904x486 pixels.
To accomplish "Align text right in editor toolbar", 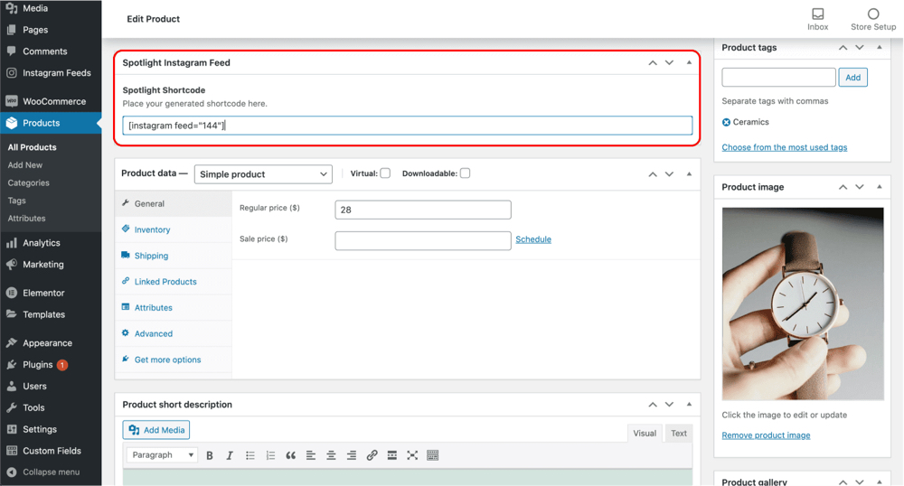I will [351, 455].
